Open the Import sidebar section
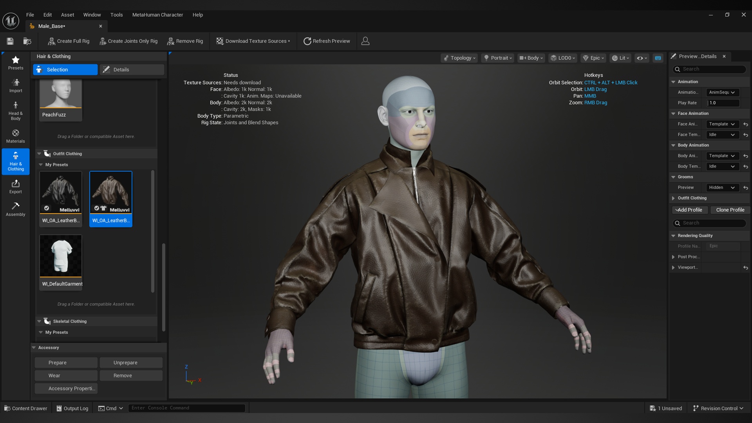The image size is (752, 423). [x=16, y=85]
